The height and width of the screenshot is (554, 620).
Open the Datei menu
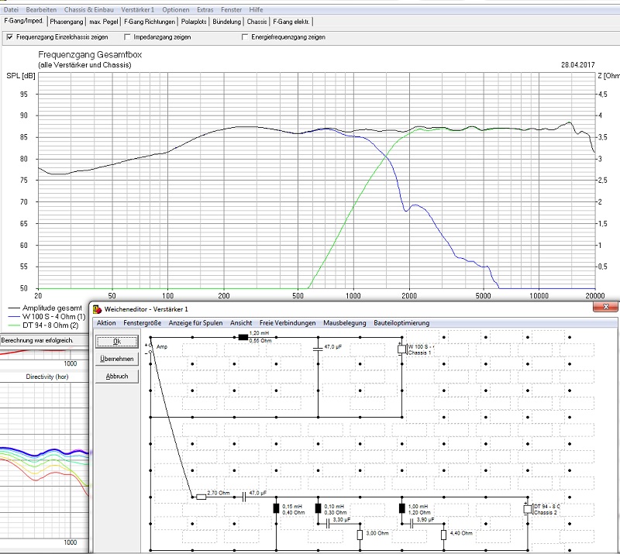coord(11,9)
